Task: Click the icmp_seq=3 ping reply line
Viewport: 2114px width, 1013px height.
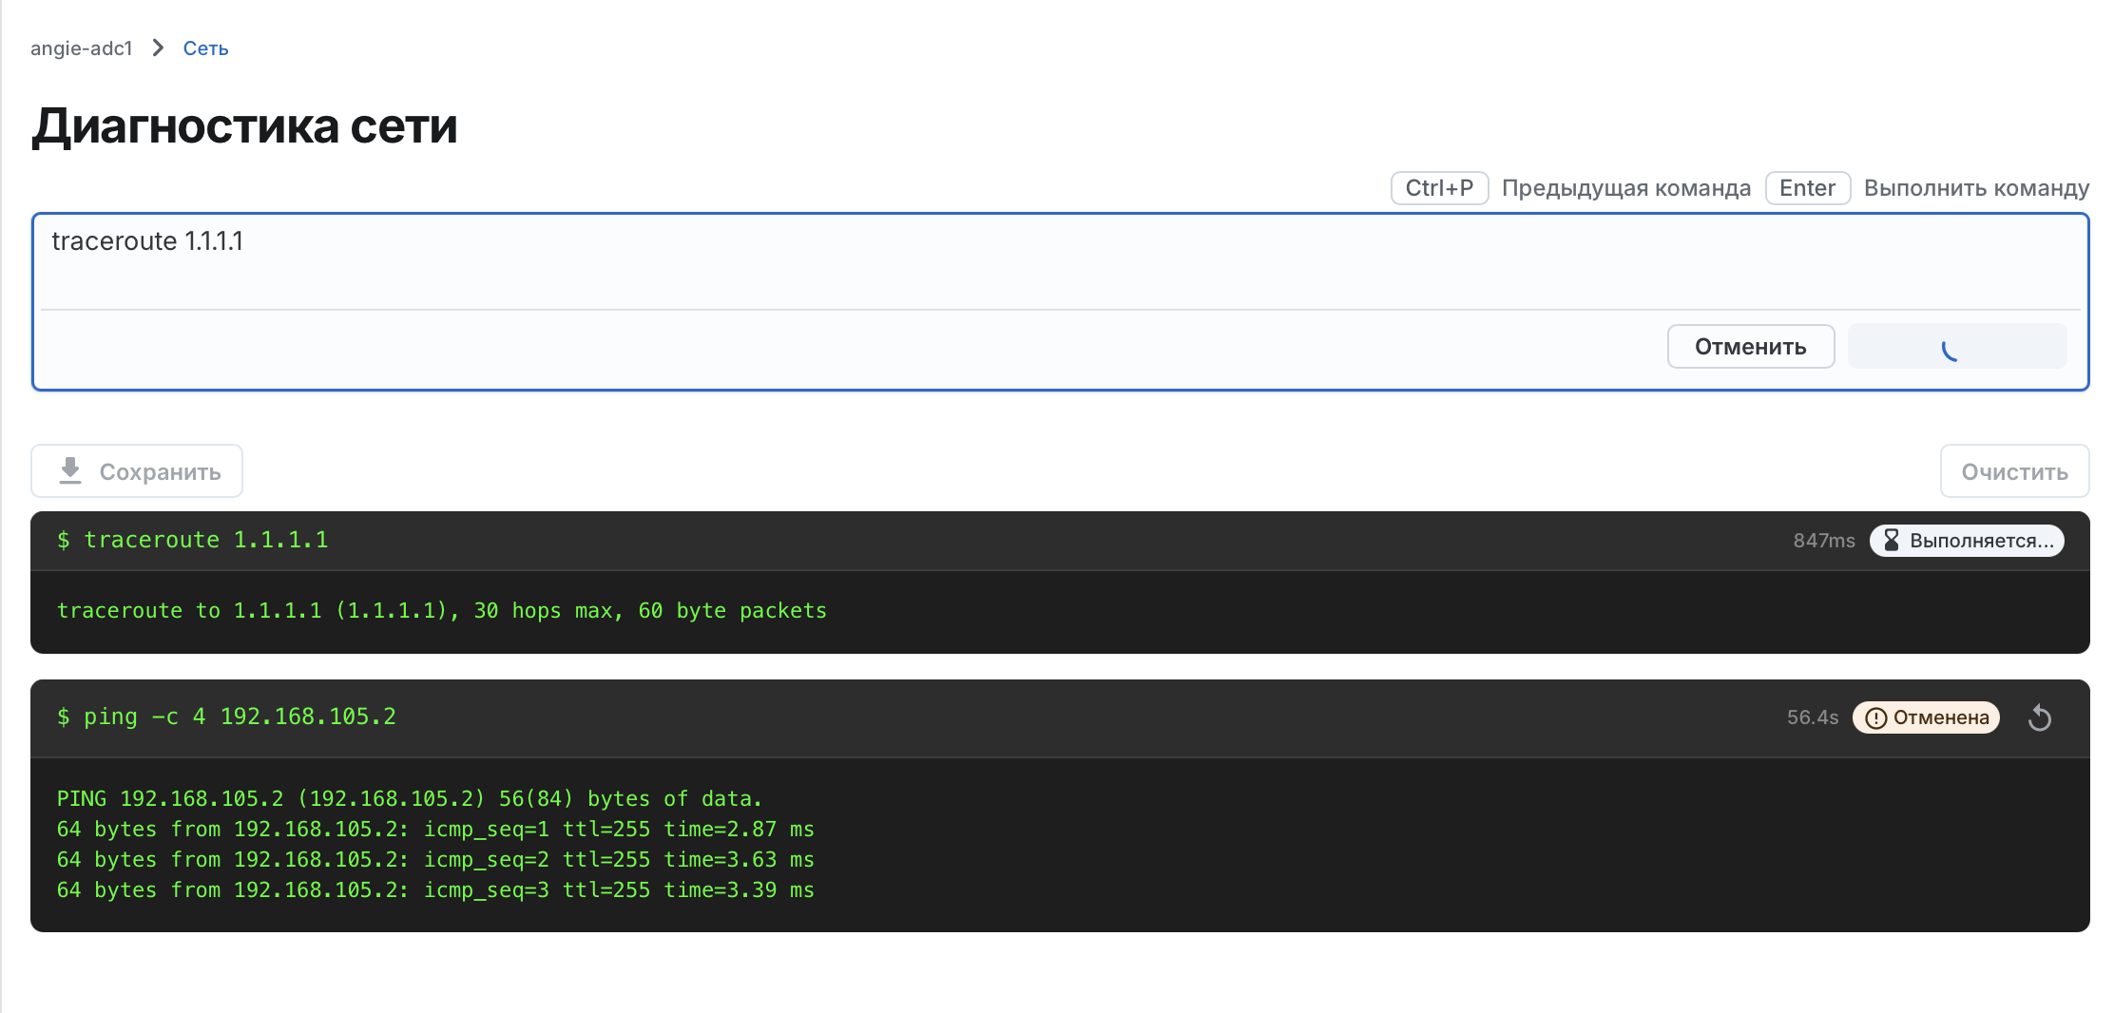Action: [x=435, y=889]
